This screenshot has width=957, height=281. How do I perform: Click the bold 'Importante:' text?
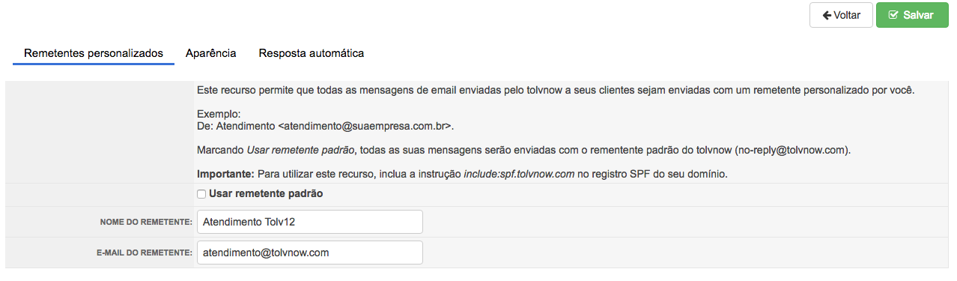[x=225, y=174]
